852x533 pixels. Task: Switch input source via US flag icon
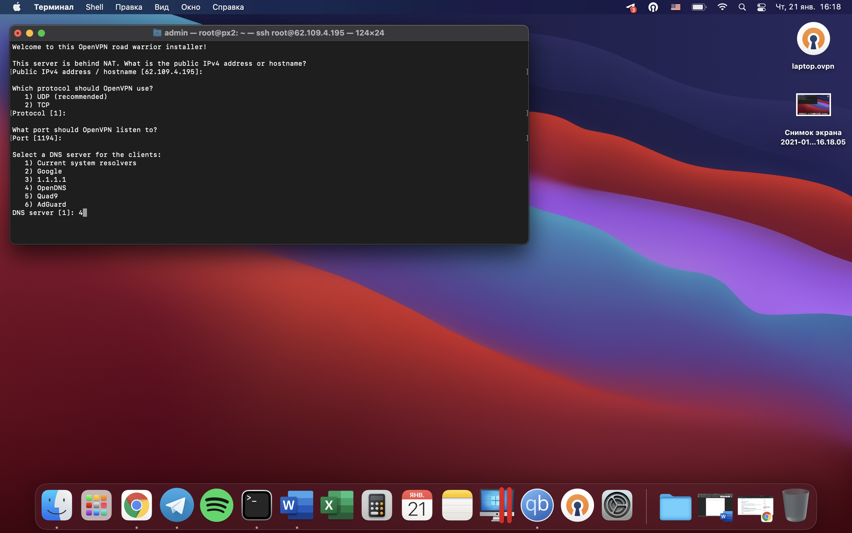[x=676, y=7]
